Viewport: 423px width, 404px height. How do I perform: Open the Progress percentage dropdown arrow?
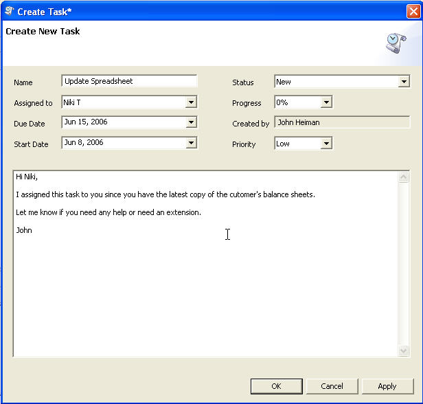click(326, 102)
